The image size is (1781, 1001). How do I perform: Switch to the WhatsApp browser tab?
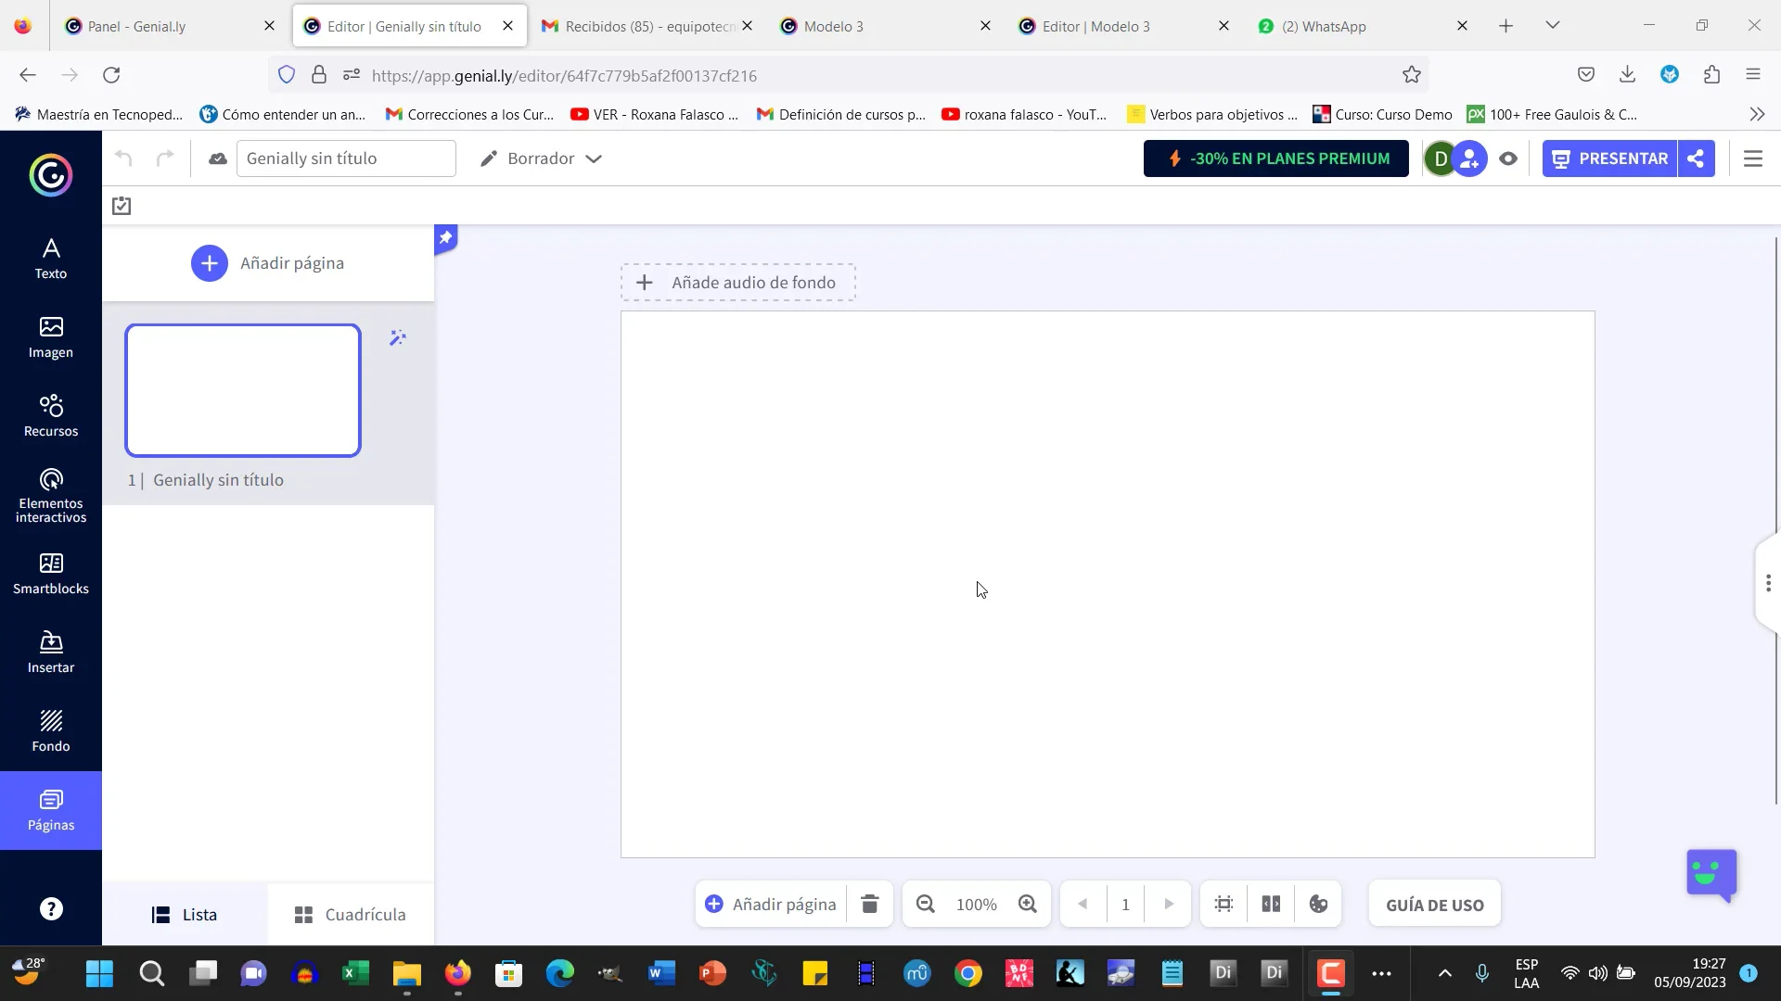tap(1362, 26)
